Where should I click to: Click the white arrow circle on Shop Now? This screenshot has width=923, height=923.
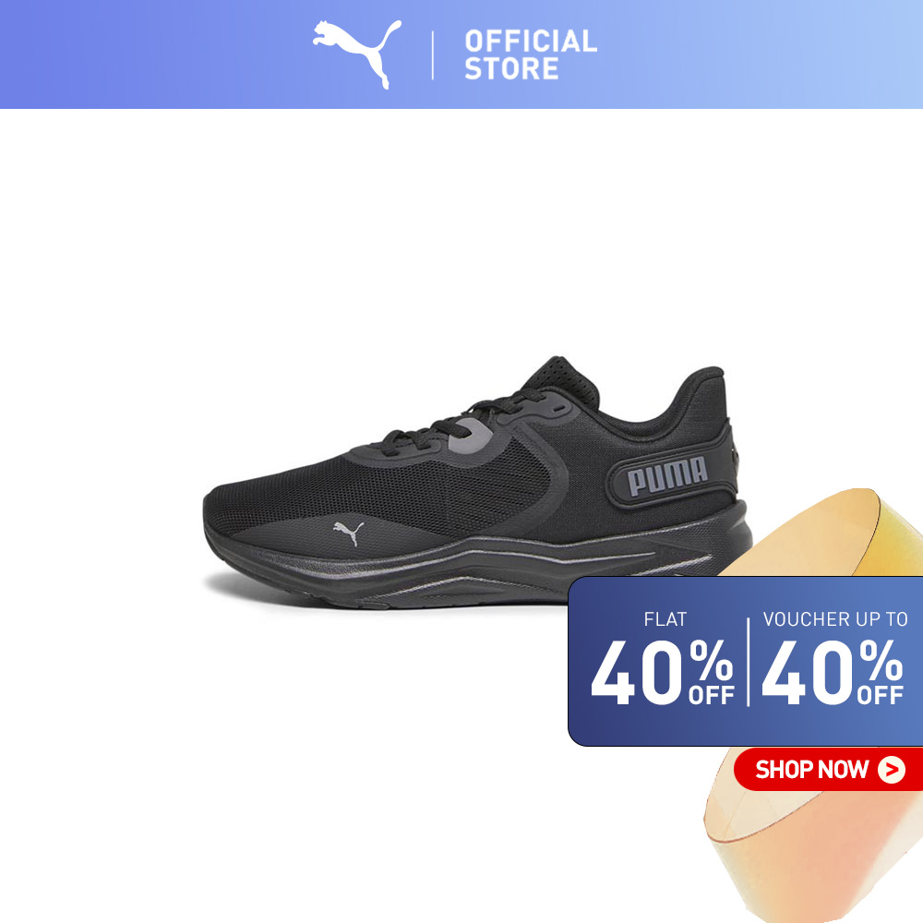coord(892,770)
